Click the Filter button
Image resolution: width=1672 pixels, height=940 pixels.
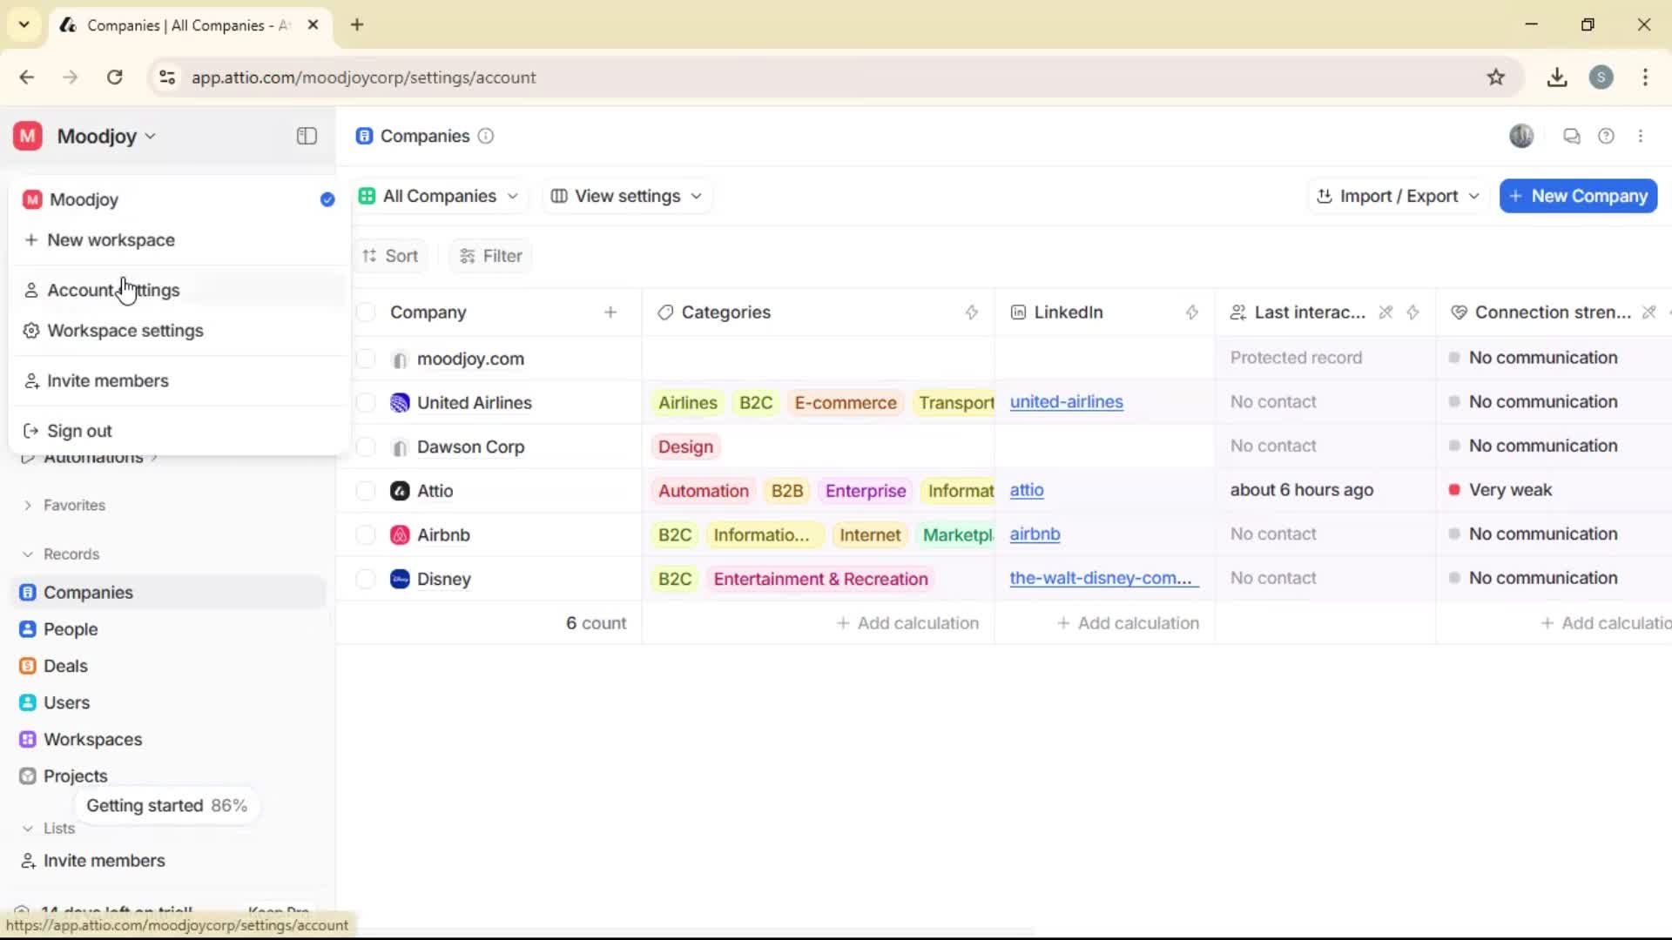tap(491, 256)
